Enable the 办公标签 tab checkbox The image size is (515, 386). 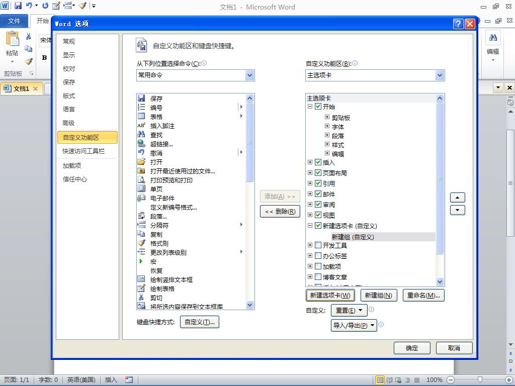click(x=318, y=256)
